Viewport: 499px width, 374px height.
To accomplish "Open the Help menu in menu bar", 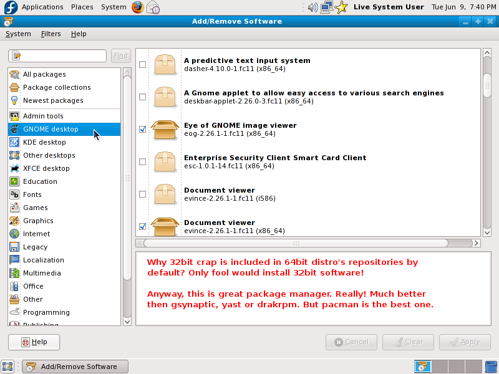I will point(79,34).
